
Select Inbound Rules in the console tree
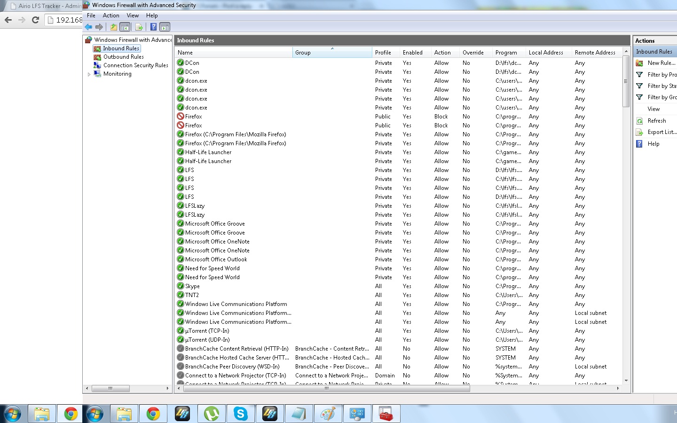point(121,48)
